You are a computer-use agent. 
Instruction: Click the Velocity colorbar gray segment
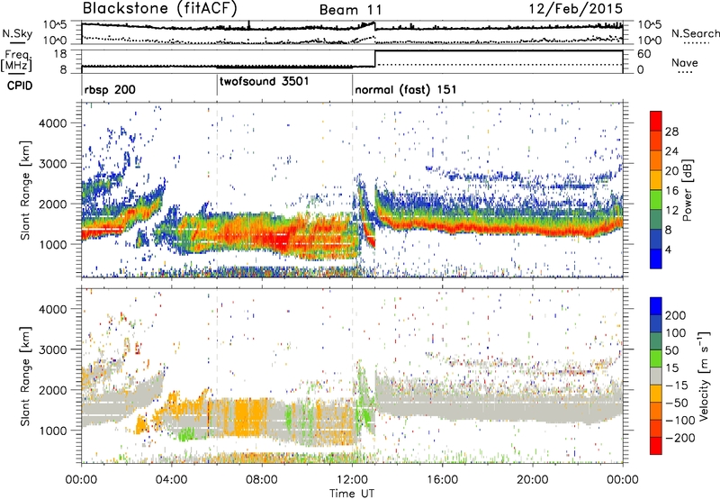[x=656, y=377]
